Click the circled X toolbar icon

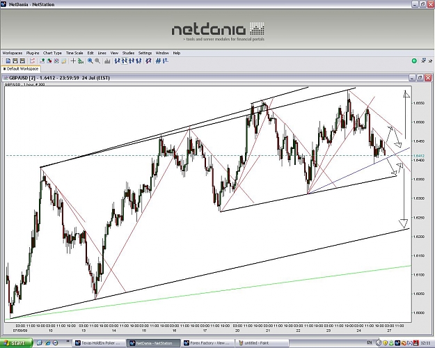pyautogui.click(x=56, y=61)
